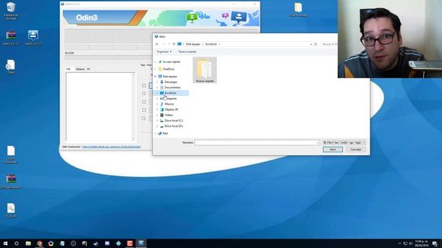Focus the search box in Abrir dialog
This screenshot has width=442, height=248.
click(329, 44)
